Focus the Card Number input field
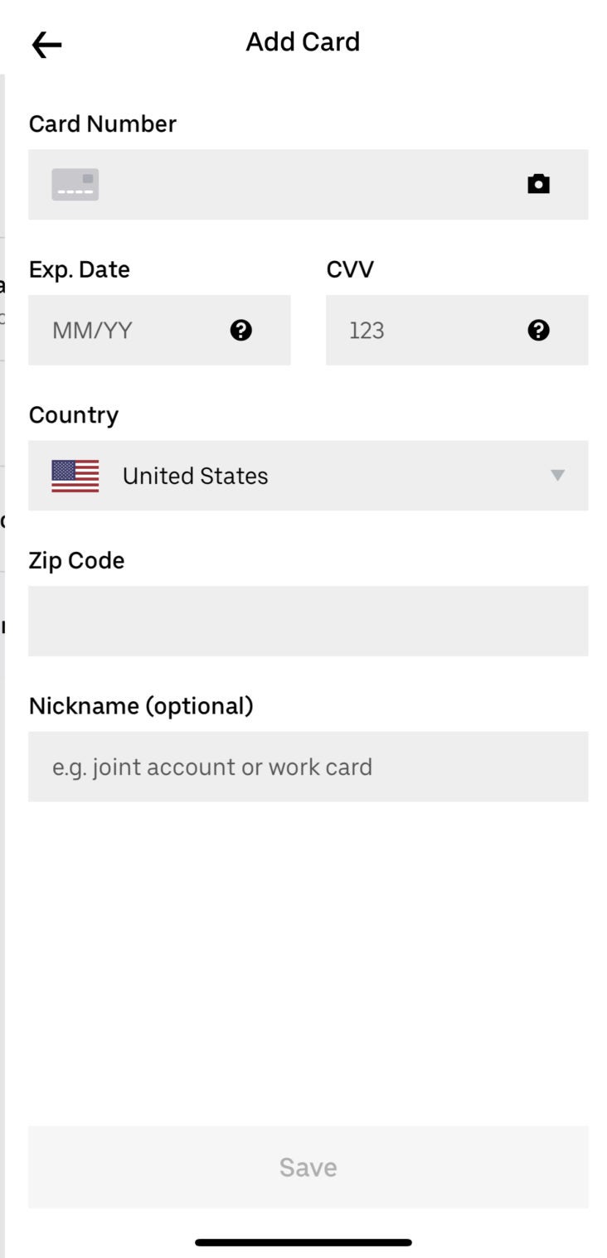The height and width of the screenshot is (1258, 607). click(307, 184)
